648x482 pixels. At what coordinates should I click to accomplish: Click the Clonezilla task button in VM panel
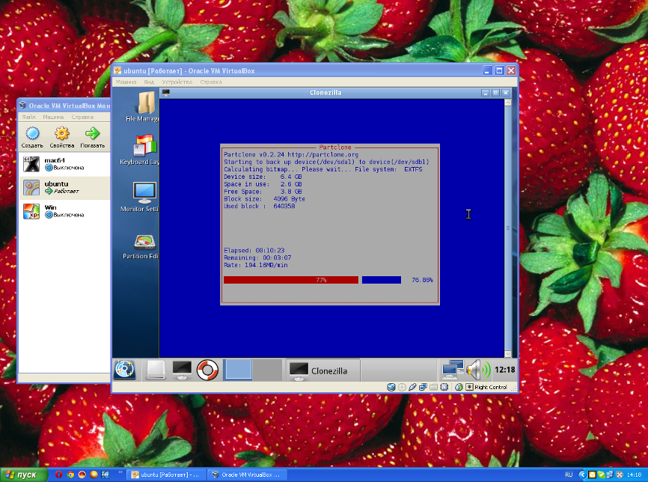pos(323,370)
